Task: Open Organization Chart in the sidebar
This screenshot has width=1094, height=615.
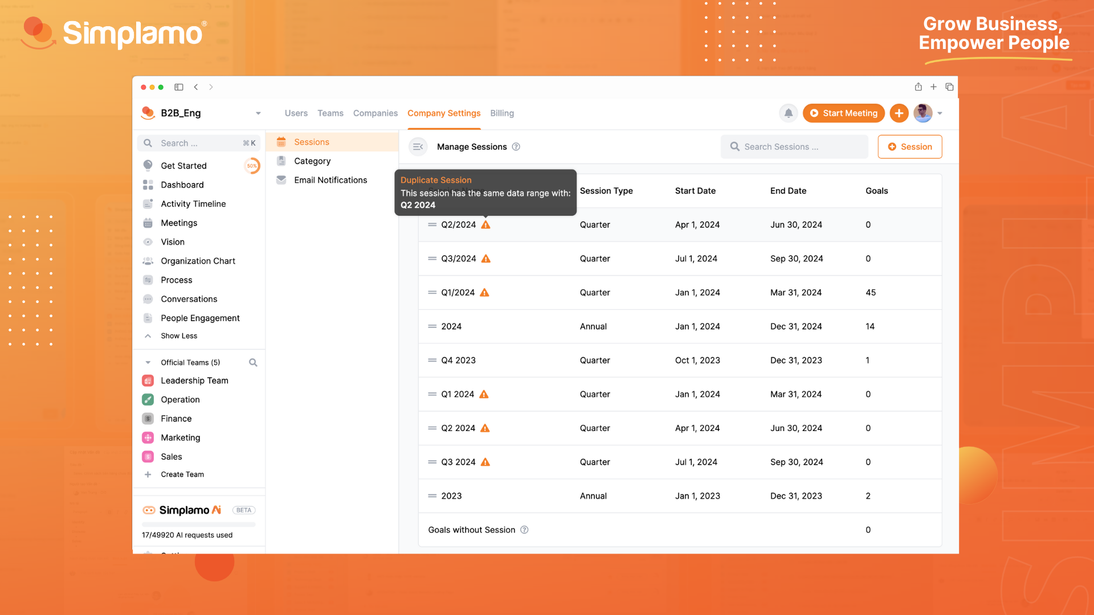Action: [198, 261]
